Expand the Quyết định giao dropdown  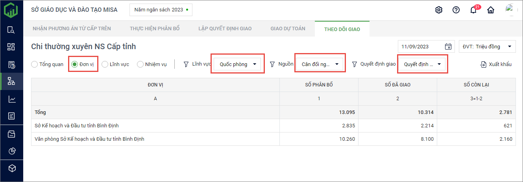click(x=422, y=64)
